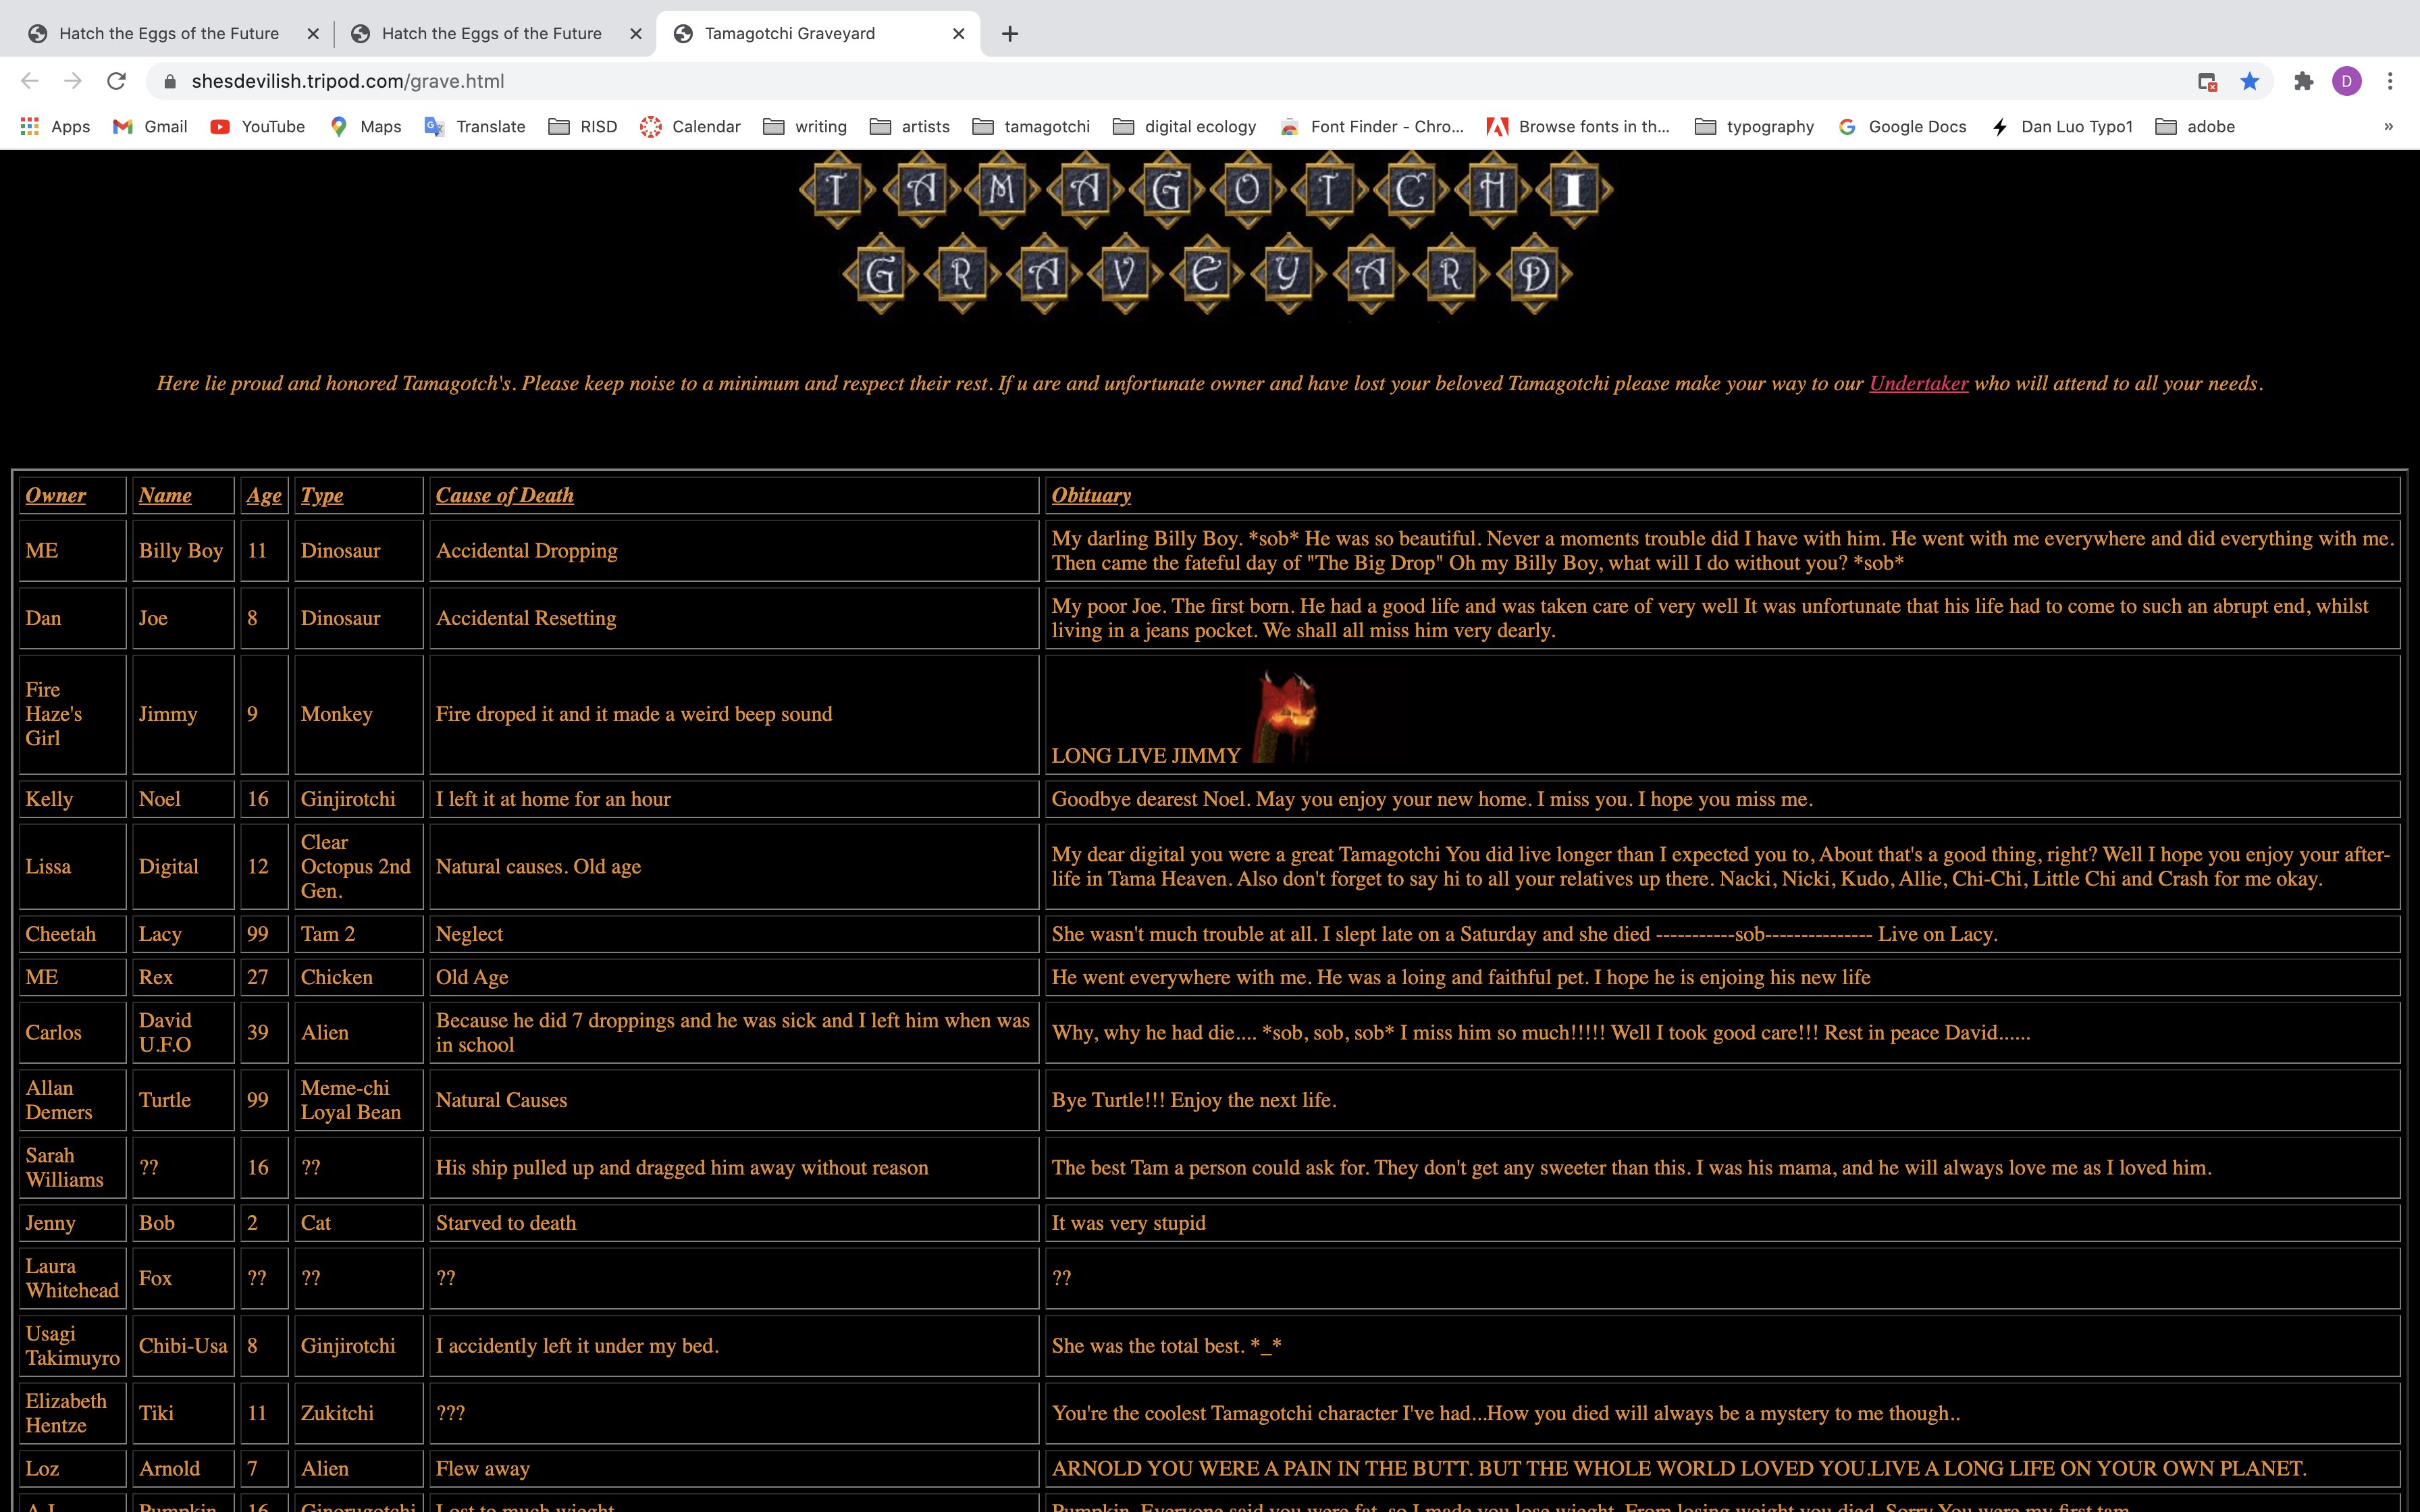The height and width of the screenshot is (1512, 2420).
Task: Click the Laura Whitehead owner cell
Action: click(72, 1278)
